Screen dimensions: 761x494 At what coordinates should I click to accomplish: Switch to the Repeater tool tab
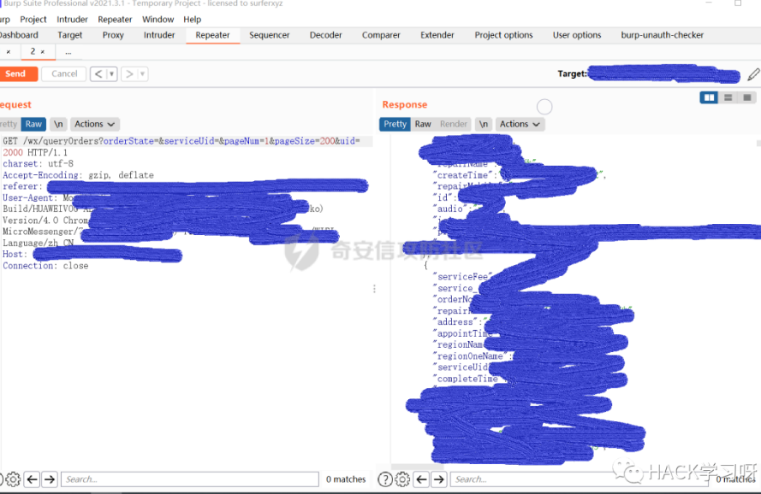(x=212, y=35)
